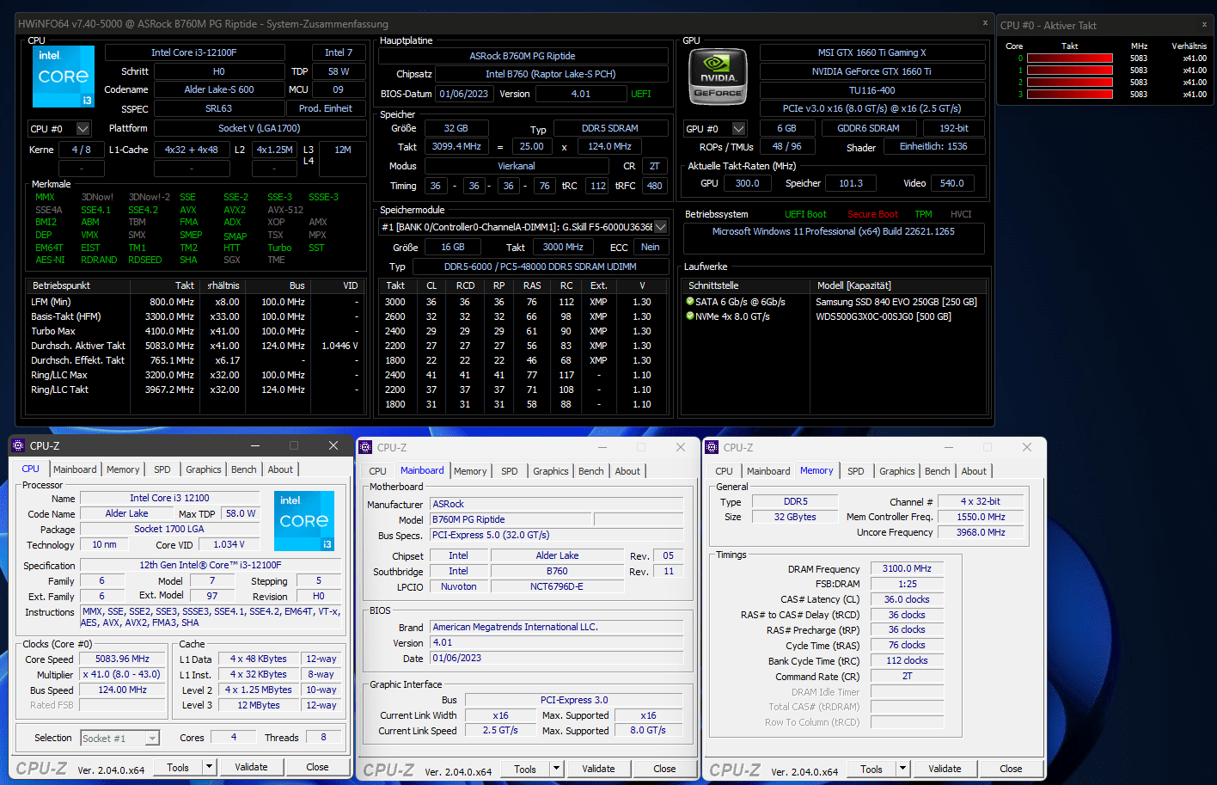Image resolution: width=1217 pixels, height=785 pixels.
Task: Click the CPU-Z Name field 'Intel Core i3 12100'
Action: [169, 498]
